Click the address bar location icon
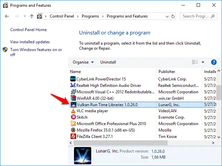Screen dimensions: 222x166 point(40,16)
